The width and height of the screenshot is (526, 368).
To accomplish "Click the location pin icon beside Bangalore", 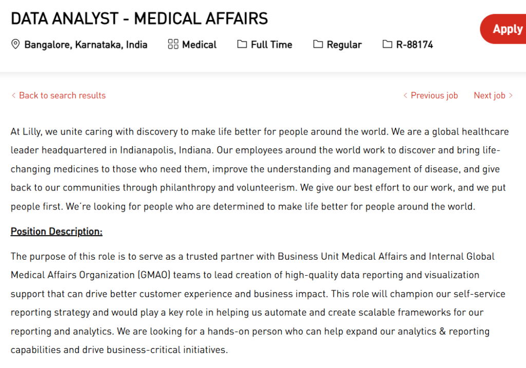I will point(15,44).
